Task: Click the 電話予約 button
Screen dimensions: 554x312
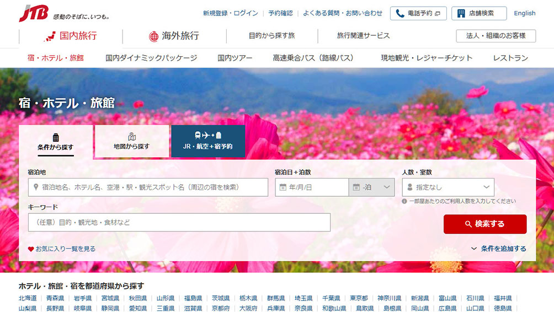Action: click(418, 13)
